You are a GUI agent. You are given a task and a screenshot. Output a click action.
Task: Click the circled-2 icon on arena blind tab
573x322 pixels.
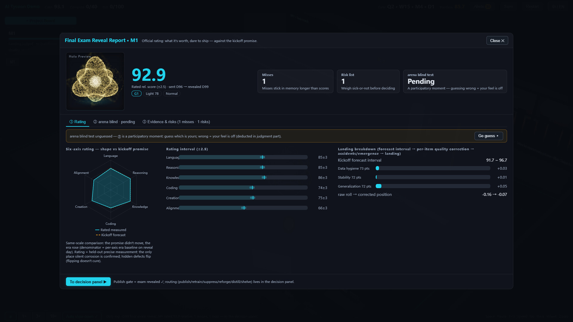coord(95,122)
